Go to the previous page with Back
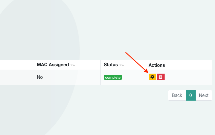 click(x=177, y=95)
